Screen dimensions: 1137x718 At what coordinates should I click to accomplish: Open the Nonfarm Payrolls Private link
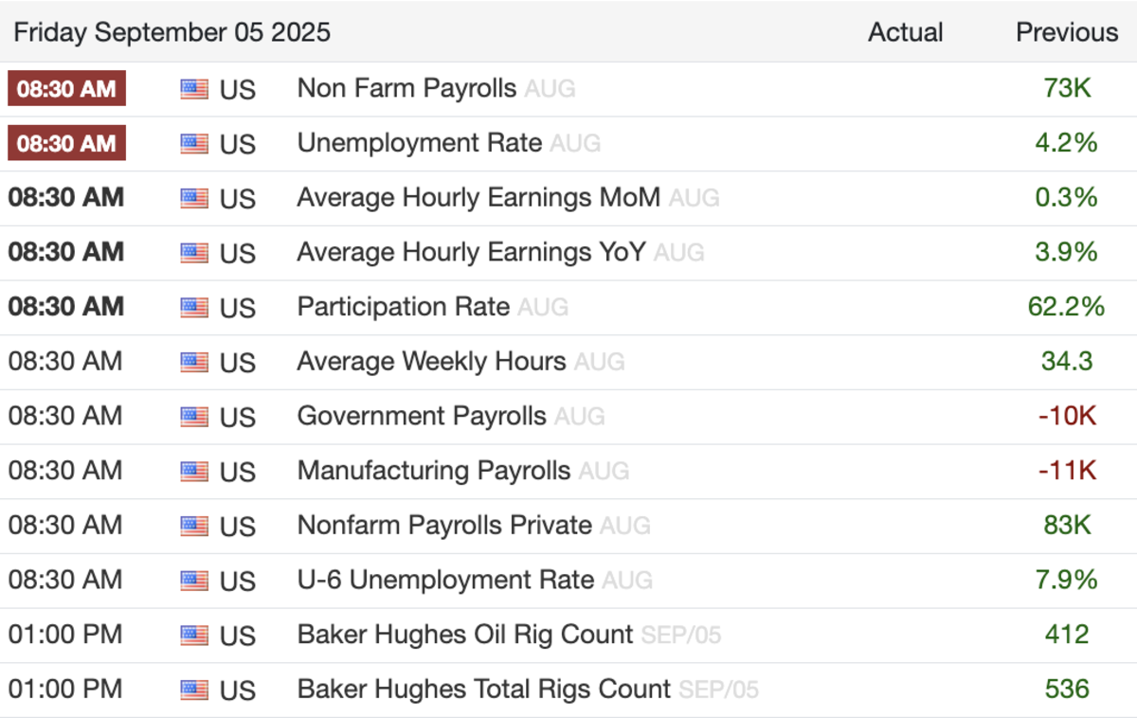click(444, 525)
